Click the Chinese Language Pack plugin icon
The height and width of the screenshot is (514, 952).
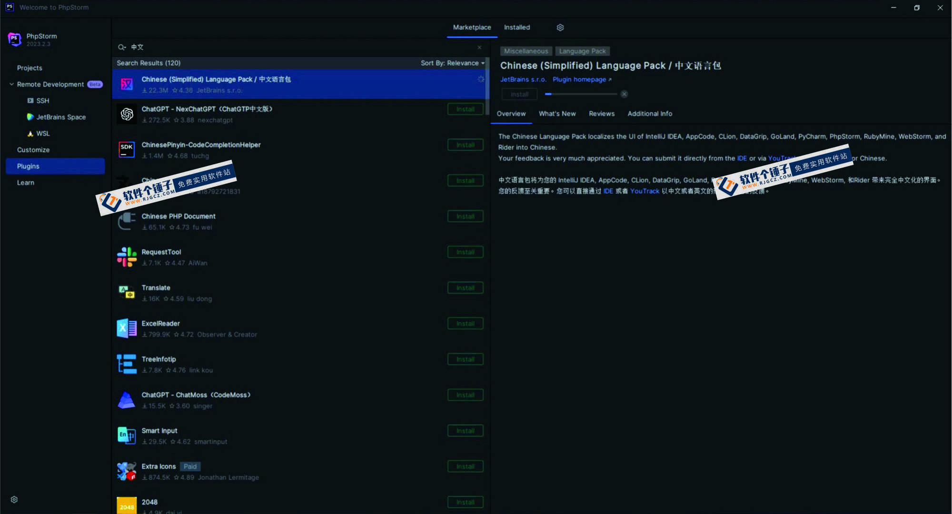pyautogui.click(x=127, y=85)
